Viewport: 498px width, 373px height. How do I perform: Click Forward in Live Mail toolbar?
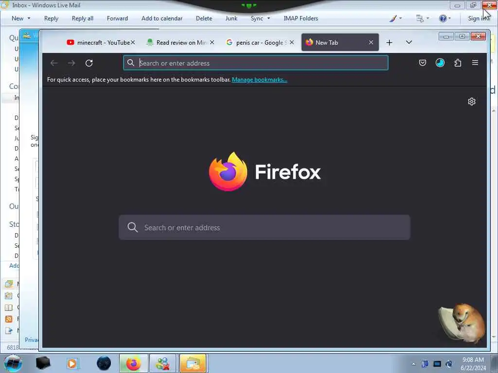pos(117,18)
